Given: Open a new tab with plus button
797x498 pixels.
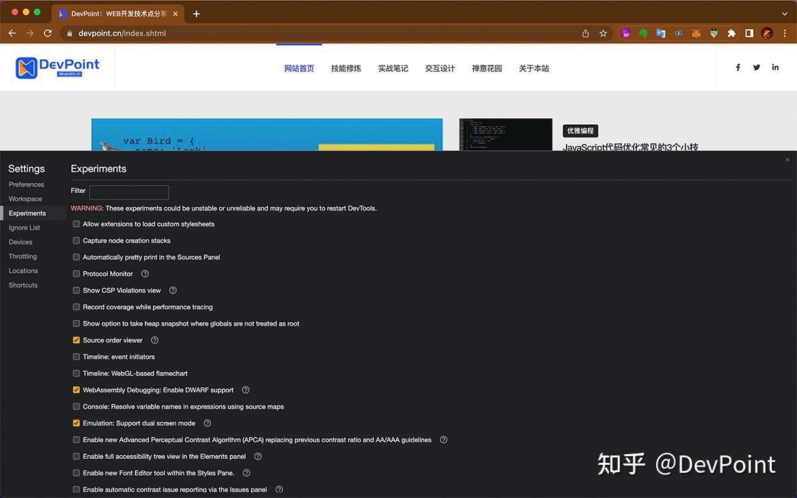Looking at the screenshot, I should [x=196, y=13].
